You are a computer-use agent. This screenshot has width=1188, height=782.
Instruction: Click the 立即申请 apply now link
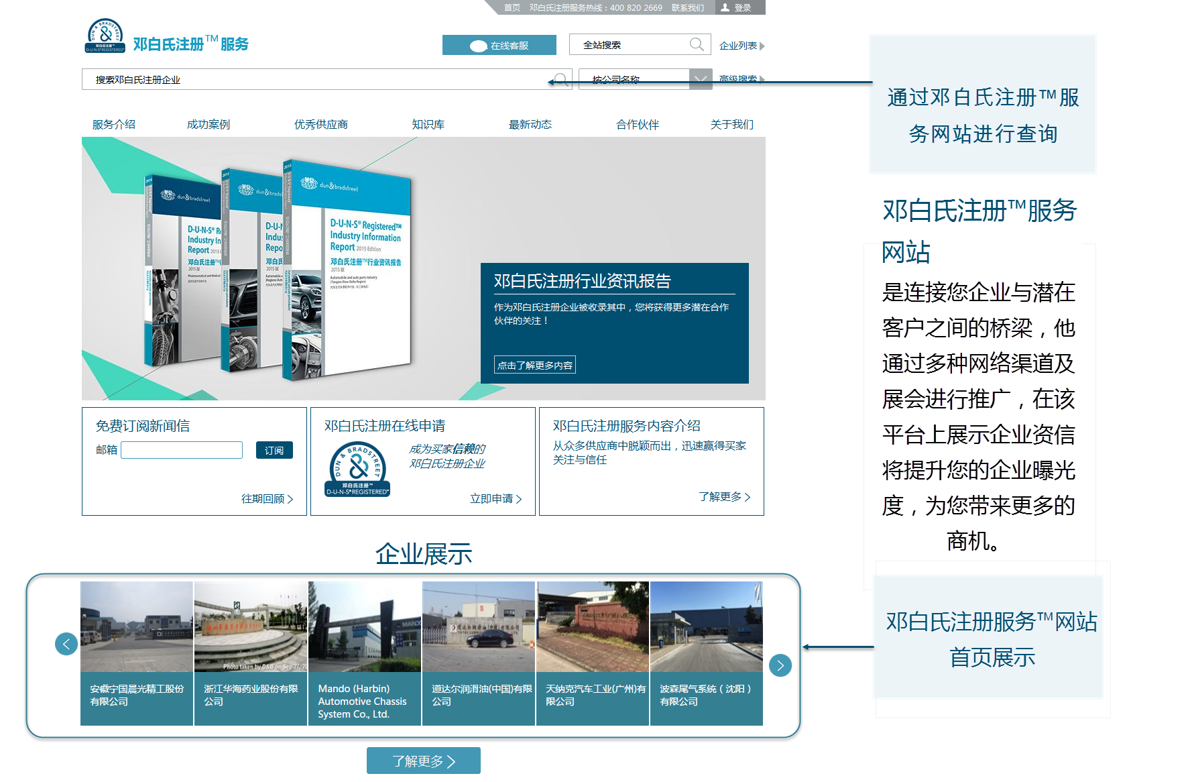(495, 498)
